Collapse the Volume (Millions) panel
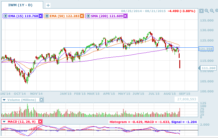Screen dimensions: 218x138 click(4, 100)
